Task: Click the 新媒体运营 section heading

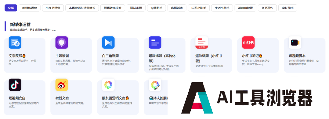Action: [x=20, y=24]
